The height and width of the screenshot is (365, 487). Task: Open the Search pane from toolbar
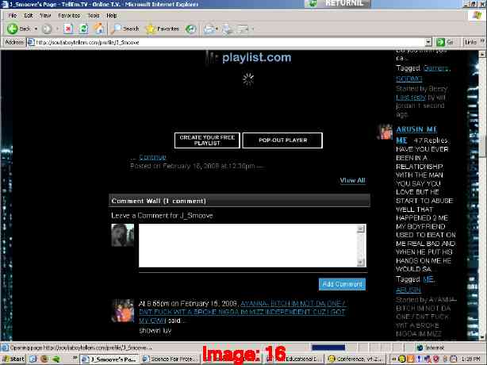[125, 29]
